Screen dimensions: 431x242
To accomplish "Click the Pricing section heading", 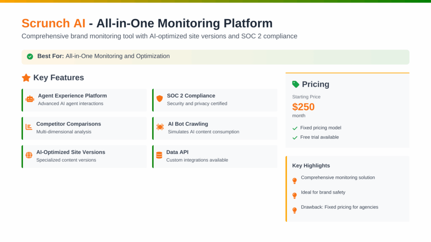I will [315, 84].
